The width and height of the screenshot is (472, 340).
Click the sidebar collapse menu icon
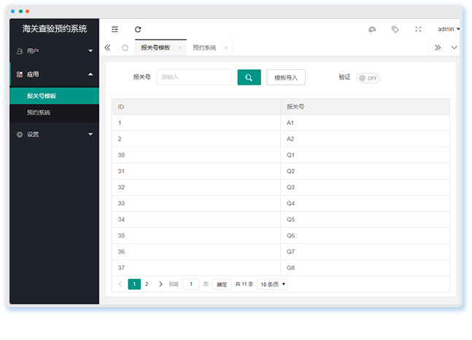(115, 29)
